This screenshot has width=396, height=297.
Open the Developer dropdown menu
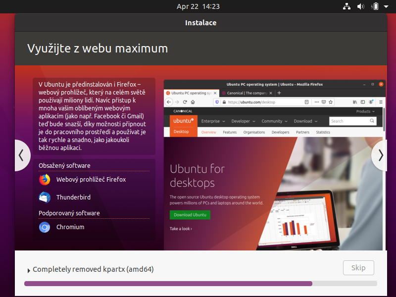(x=243, y=121)
